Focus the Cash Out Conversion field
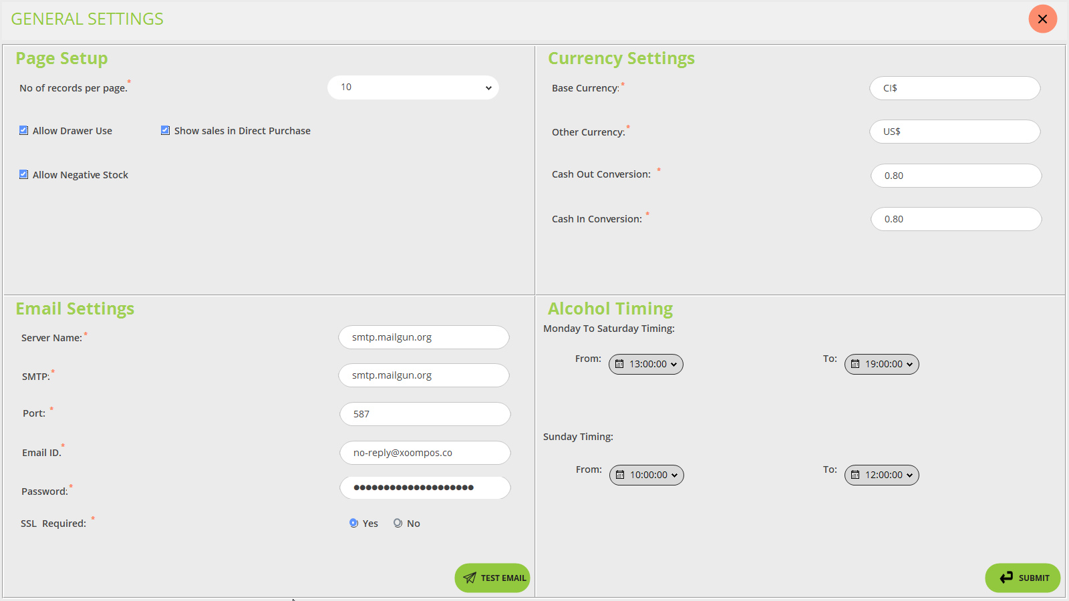The image size is (1069, 601). [955, 176]
